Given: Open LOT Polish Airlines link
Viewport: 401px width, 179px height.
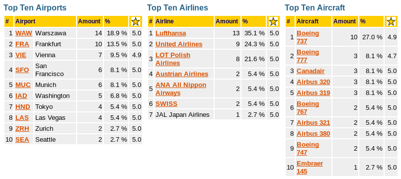Looking at the screenshot, I should 173,59.
